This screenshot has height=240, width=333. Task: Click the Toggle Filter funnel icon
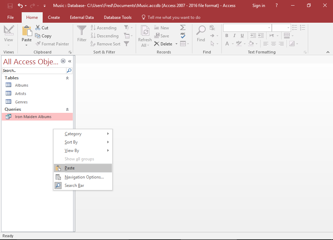click(x=127, y=44)
